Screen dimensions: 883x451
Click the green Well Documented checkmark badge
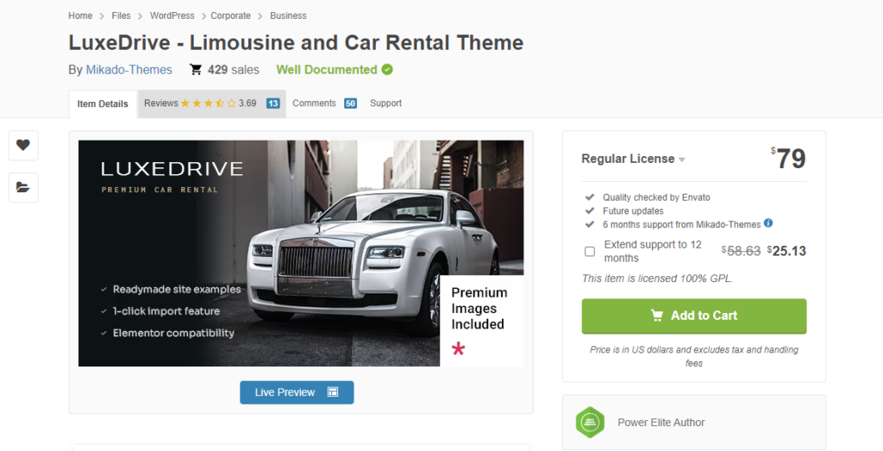click(387, 70)
